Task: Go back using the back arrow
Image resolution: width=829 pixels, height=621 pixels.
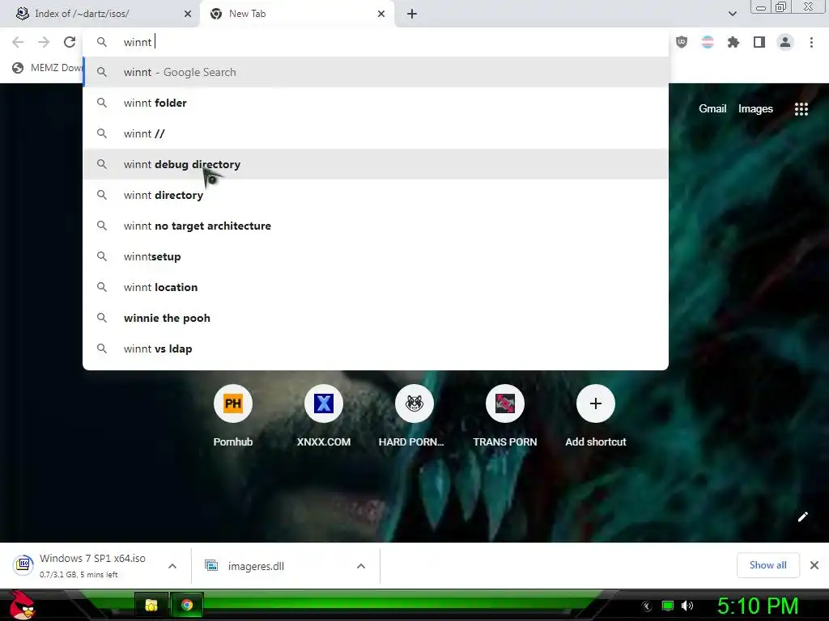Action: [18, 42]
